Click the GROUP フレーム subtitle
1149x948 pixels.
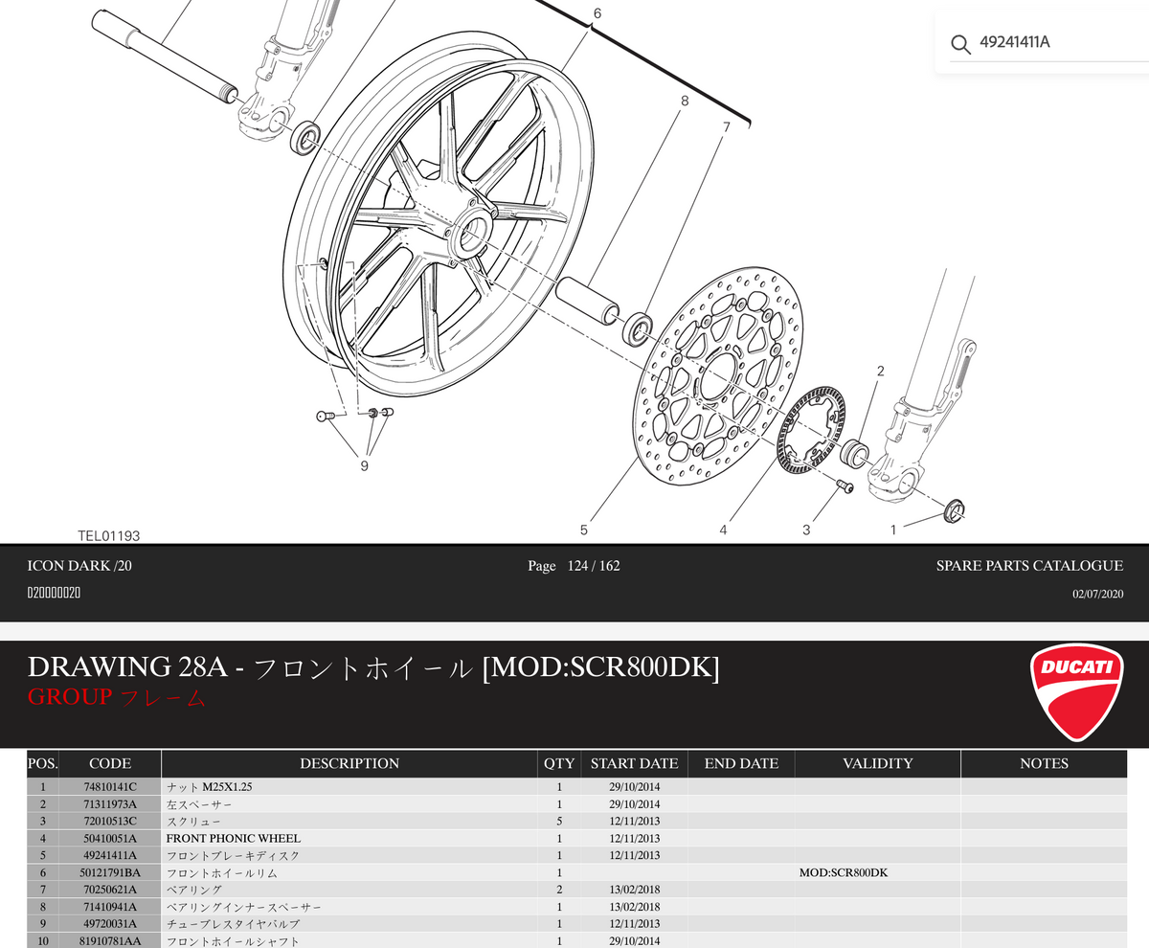click(x=117, y=697)
